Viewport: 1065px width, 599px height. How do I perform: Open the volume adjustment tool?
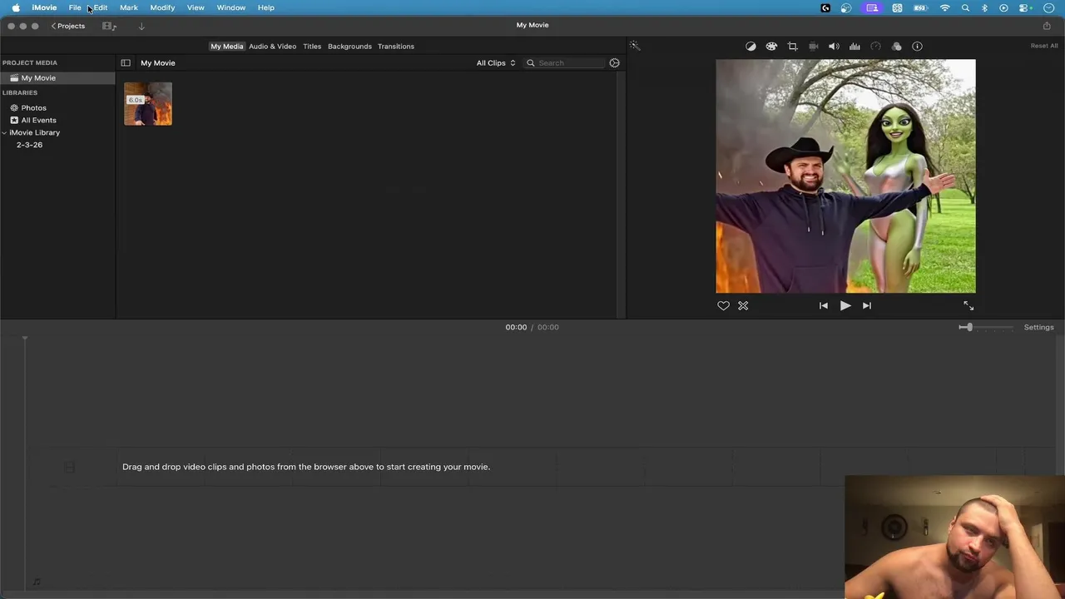click(834, 47)
